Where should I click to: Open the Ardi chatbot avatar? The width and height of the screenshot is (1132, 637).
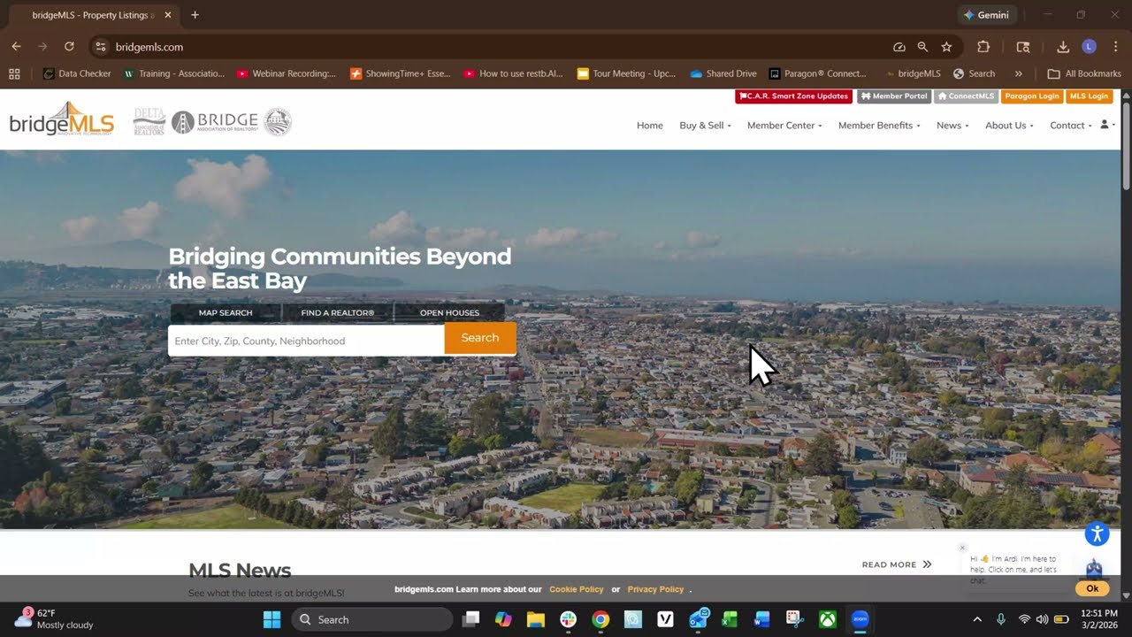[x=1094, y=568]
